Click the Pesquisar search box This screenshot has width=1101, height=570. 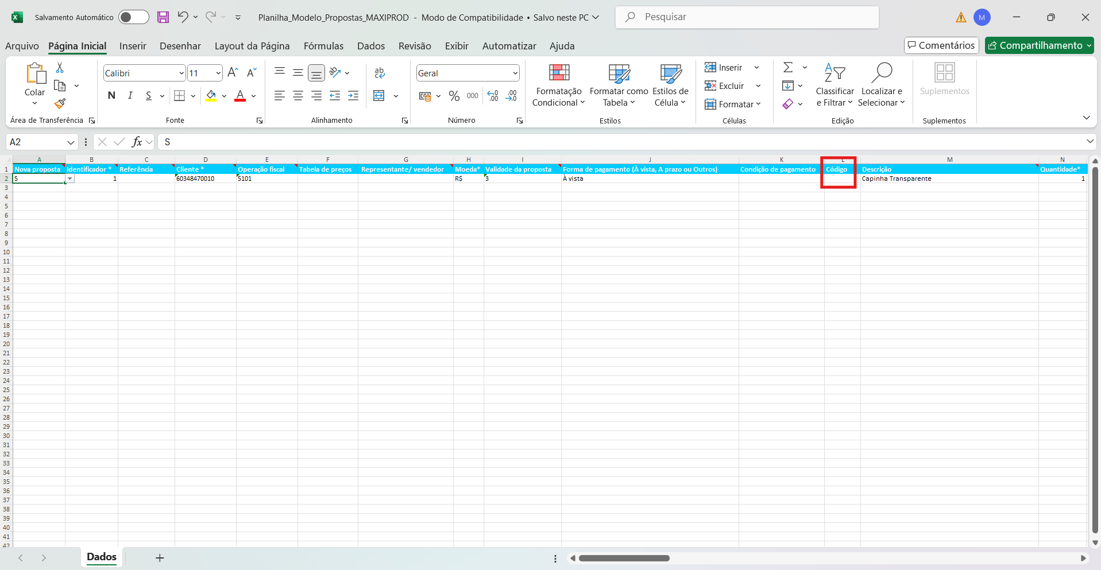(x=747, y=17)
